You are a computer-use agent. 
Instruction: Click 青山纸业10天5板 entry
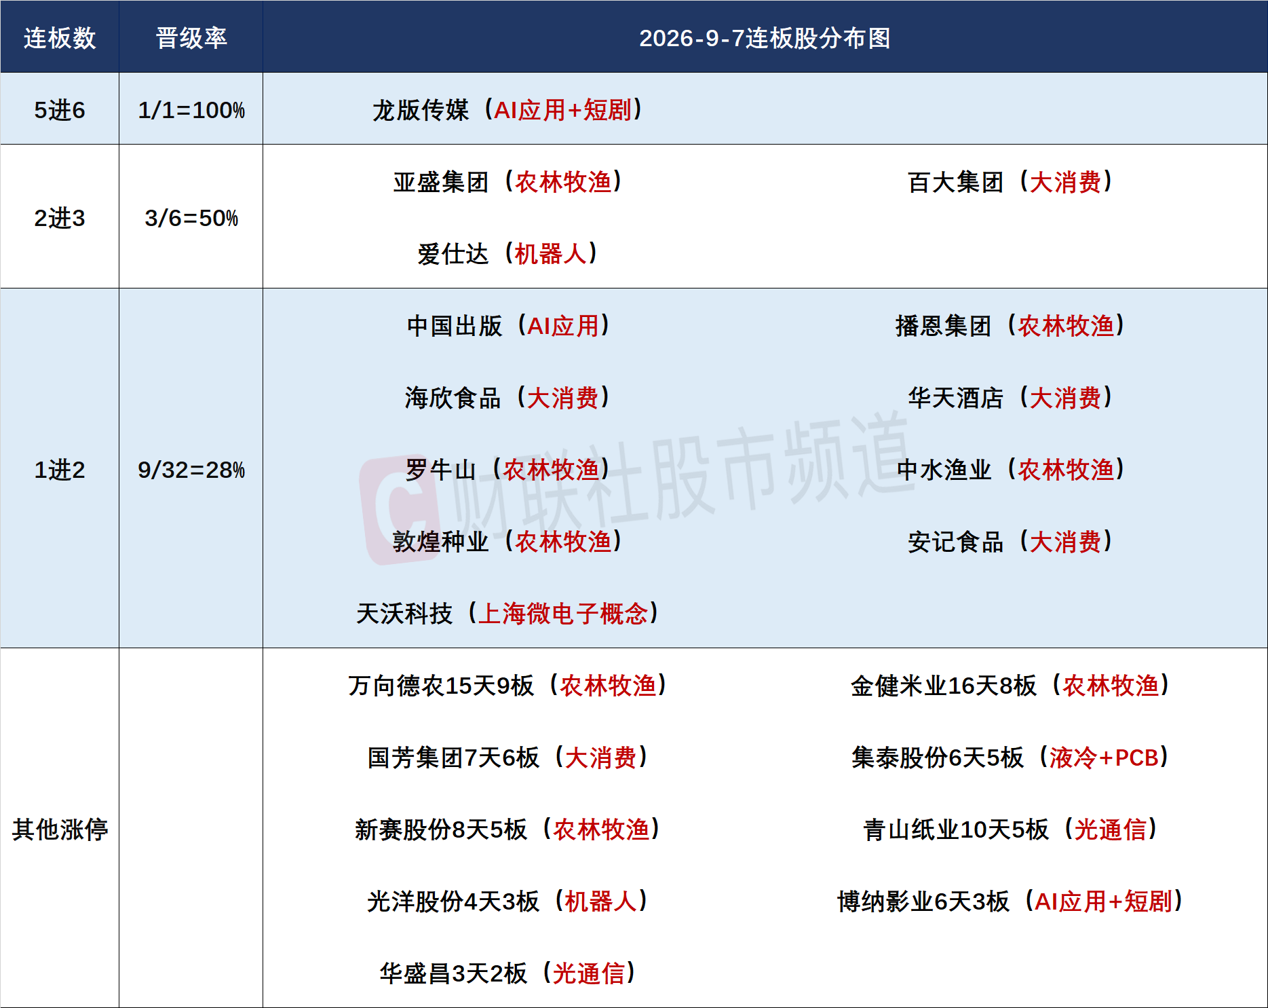coord(1010,829)
